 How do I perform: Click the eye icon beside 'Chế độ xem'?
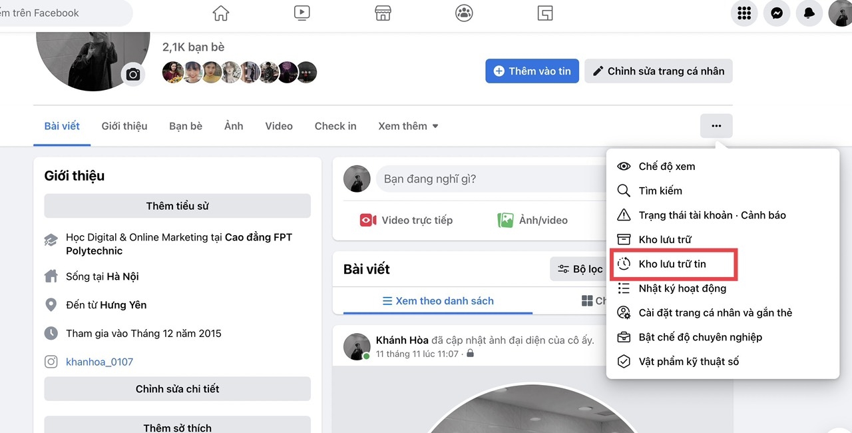click(624, 167)
